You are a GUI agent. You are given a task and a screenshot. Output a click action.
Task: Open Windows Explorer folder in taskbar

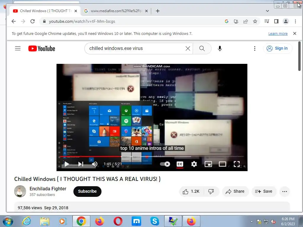(x=45, y=221)
